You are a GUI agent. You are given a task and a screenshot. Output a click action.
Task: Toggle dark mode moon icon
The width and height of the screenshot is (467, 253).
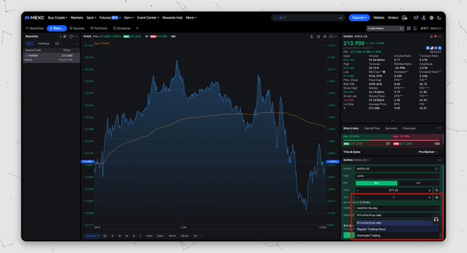coord(439,18)
